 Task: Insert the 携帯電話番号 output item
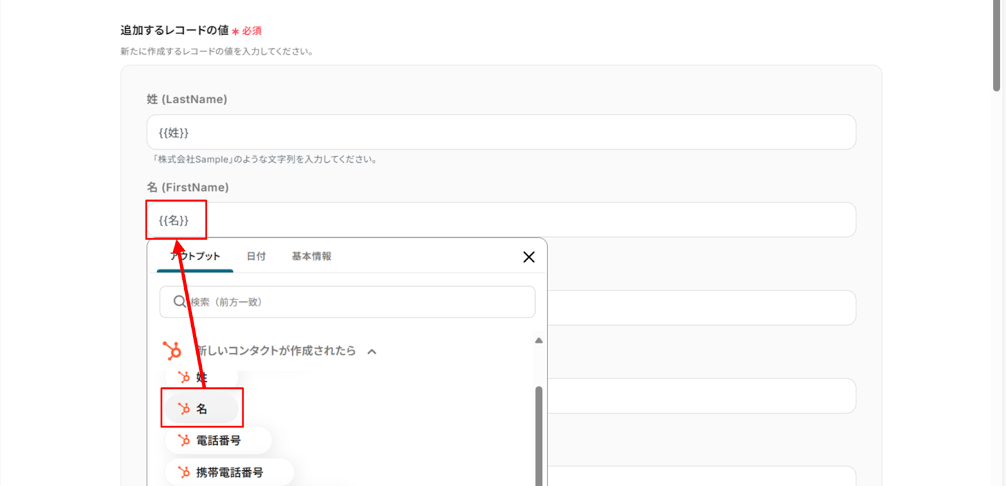click(229, 472)
